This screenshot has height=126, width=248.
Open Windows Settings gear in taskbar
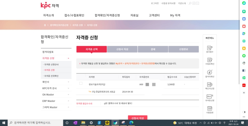click(x=91, y=123)
